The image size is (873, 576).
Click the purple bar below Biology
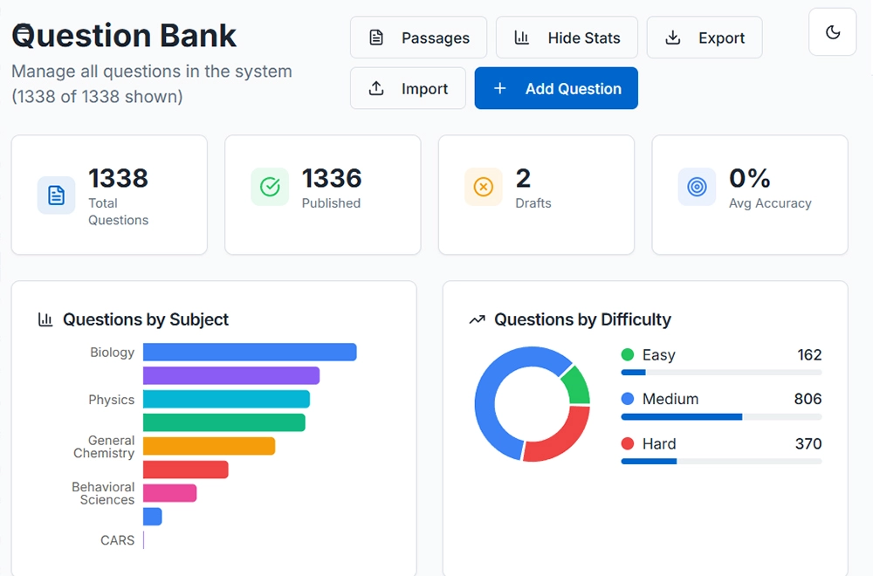point(231,375)
